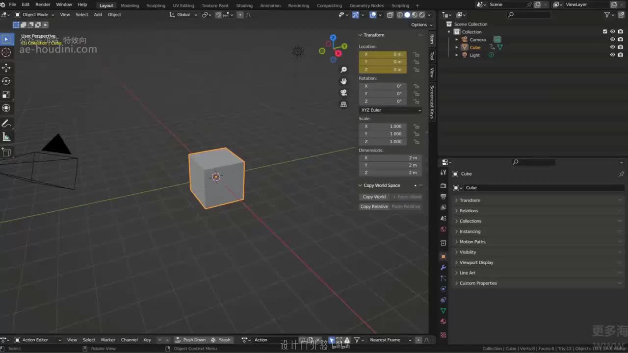Viewport: 628px width, 353px height.
Task: Open the File menu
Action: pyautogui.click(x=12, y=4)
